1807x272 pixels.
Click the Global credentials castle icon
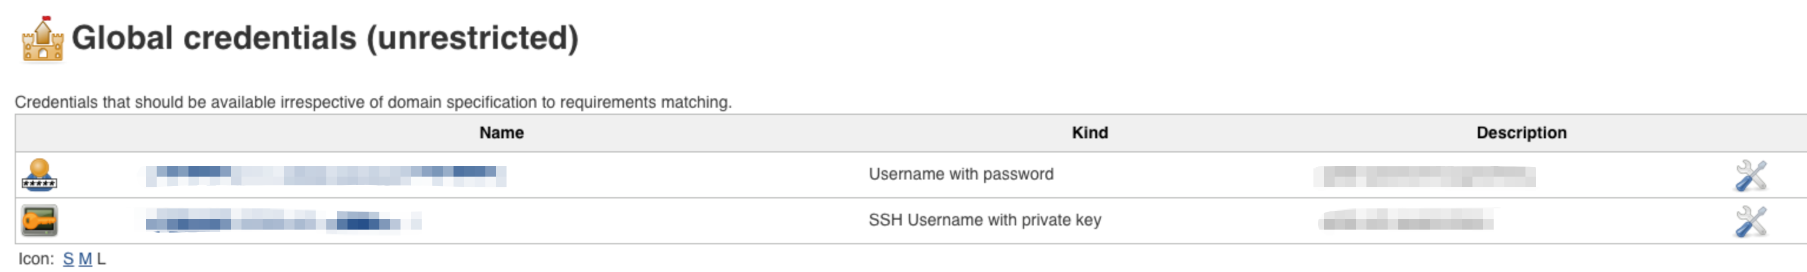[43, 38]
